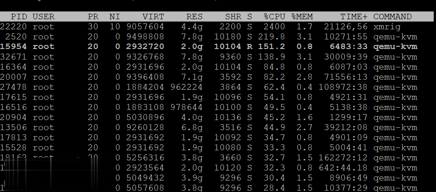Select PID 2520 process entry
This screenshot has width=436, height=192.
pos(17,37)
